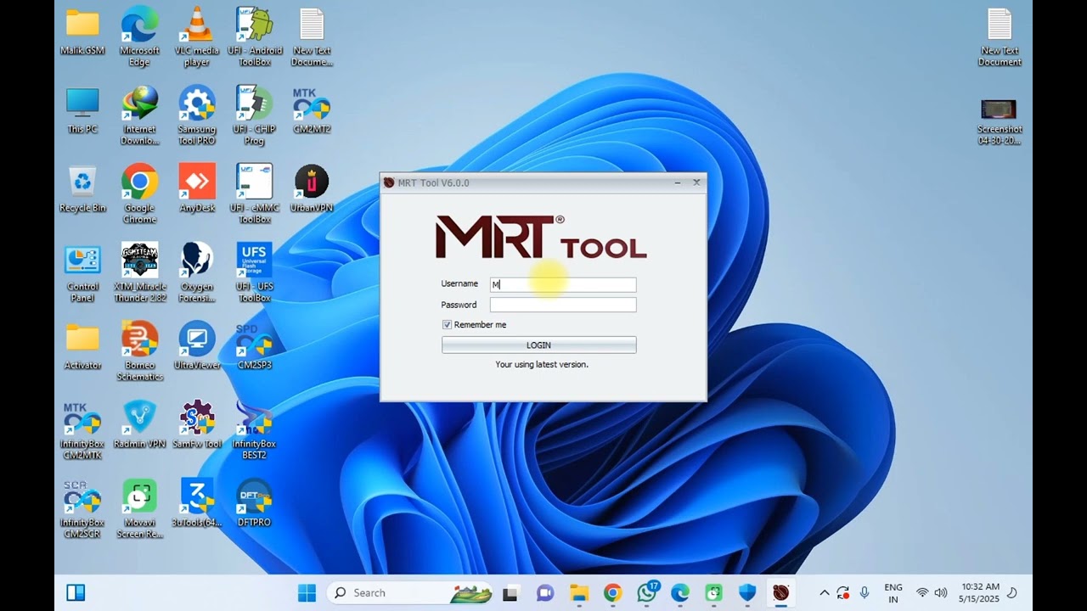Open Task View on the taskbar
The image size is (1087, 611).
[x=510, y=592]
